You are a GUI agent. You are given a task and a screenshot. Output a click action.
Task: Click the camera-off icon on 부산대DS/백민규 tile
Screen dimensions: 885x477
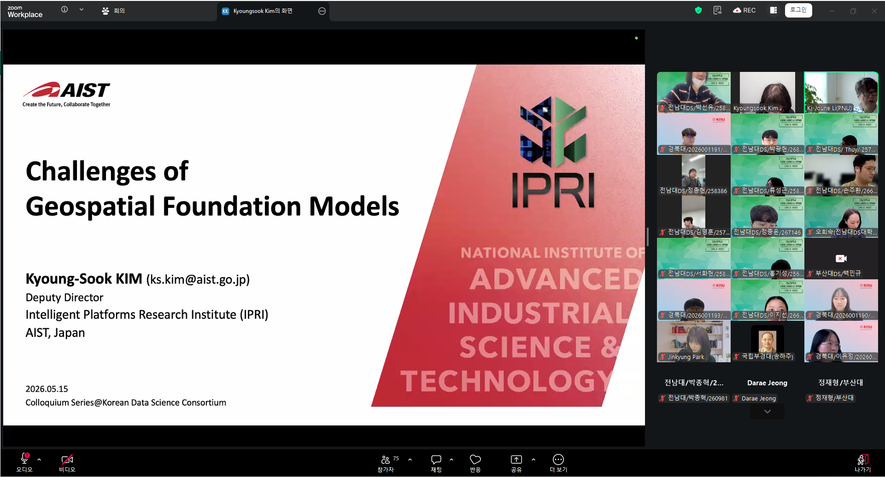point(841,259)
